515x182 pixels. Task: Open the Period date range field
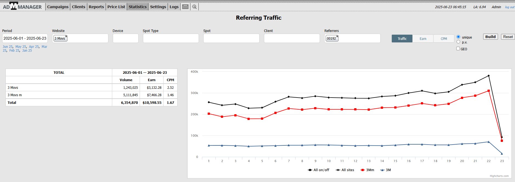[x=25, y=38]
